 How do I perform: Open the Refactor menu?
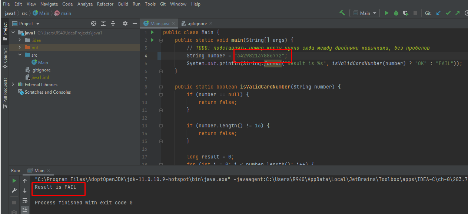pos(105,4)
